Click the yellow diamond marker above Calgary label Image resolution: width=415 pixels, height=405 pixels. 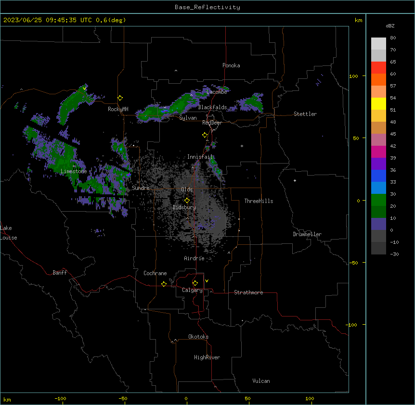click(195, 283)
